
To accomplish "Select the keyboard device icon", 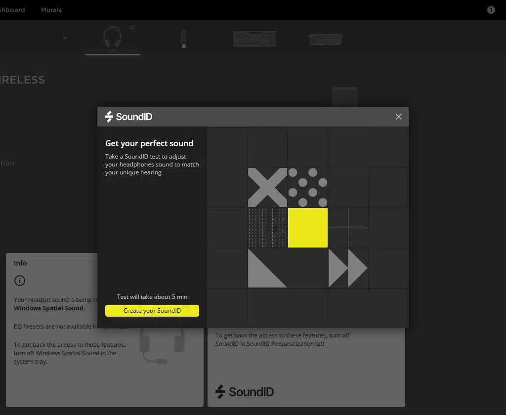I will (254, 39).
